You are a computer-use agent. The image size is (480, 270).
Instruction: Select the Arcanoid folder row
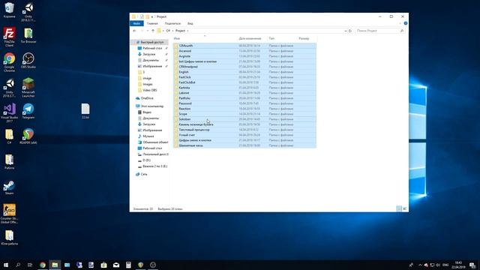244,51
